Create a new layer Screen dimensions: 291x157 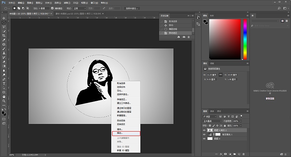pos(239,154)
